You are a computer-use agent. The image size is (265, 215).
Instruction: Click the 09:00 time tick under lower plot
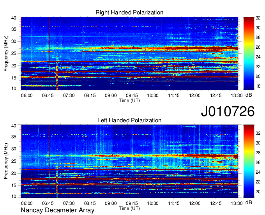111,203
